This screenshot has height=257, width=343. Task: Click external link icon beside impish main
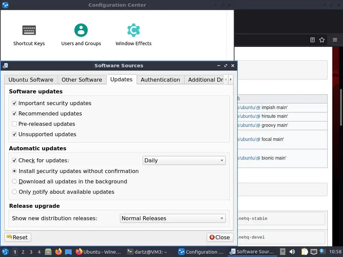[258, 108]
